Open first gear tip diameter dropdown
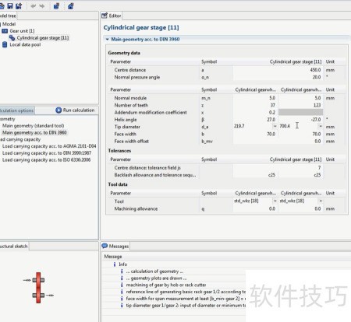The image size is (351, 322). tap(275, 126)
